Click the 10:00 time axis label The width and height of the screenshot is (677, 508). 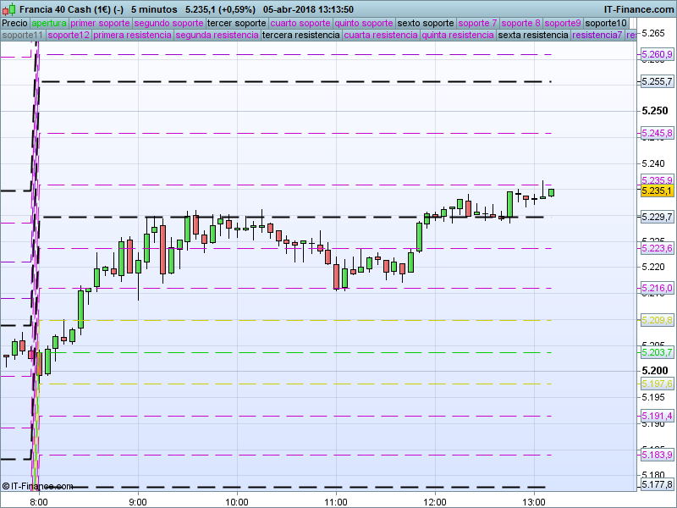pyautogui.click(x=237, y=502)
